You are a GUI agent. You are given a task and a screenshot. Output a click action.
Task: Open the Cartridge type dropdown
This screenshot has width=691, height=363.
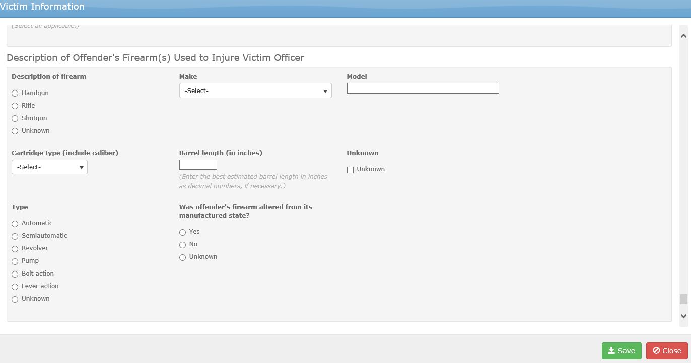click(49, 167)
